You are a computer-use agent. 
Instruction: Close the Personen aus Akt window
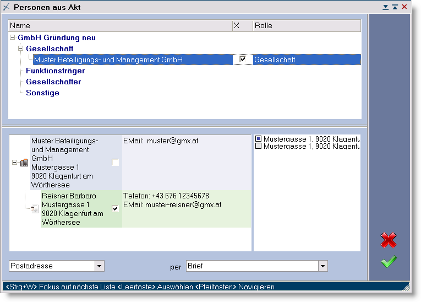(x=404, y=7)
